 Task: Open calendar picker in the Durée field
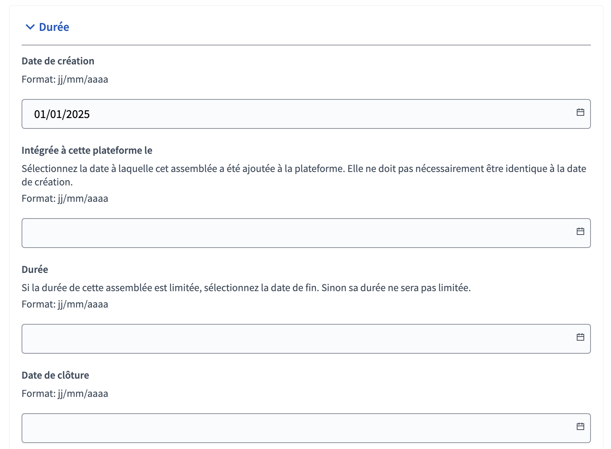point(580,337)
